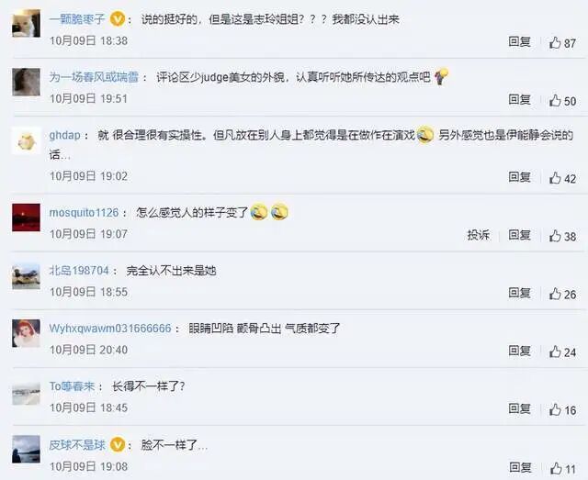
Task: Like the comment with 87 likes
Action: coord(562,43)
